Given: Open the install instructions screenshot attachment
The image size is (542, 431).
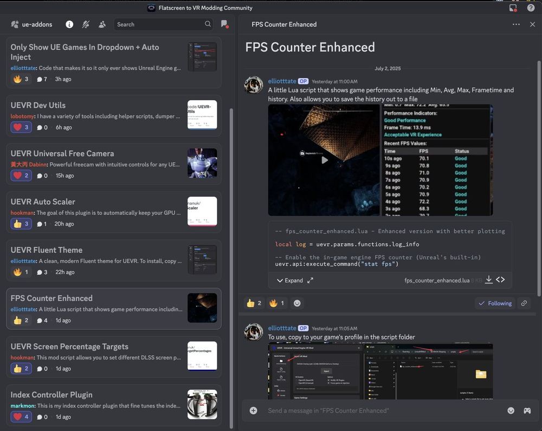Looking at the screenshot, I should (x=380, y=371).
